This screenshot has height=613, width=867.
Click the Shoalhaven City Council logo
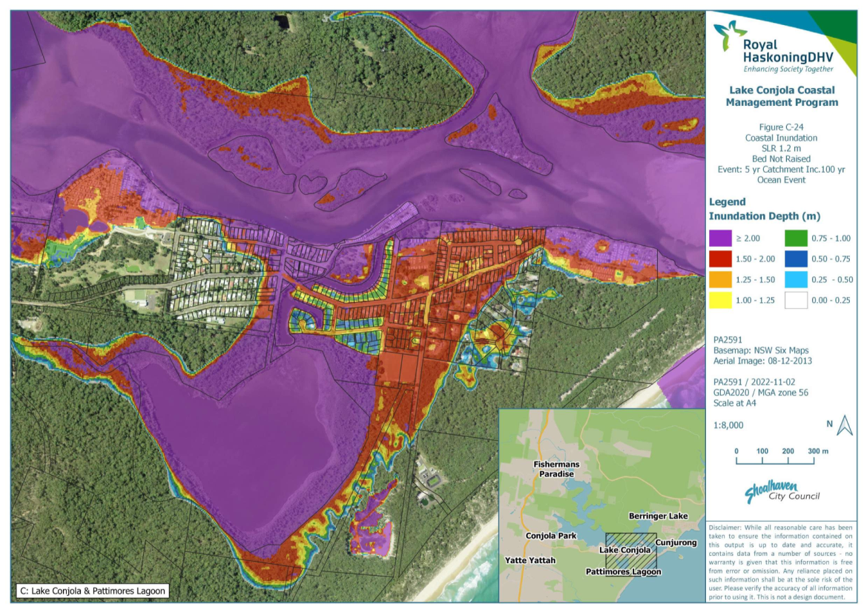coord(781,492)
